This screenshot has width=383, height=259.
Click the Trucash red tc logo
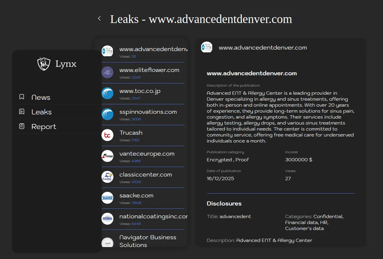(107, 135)
